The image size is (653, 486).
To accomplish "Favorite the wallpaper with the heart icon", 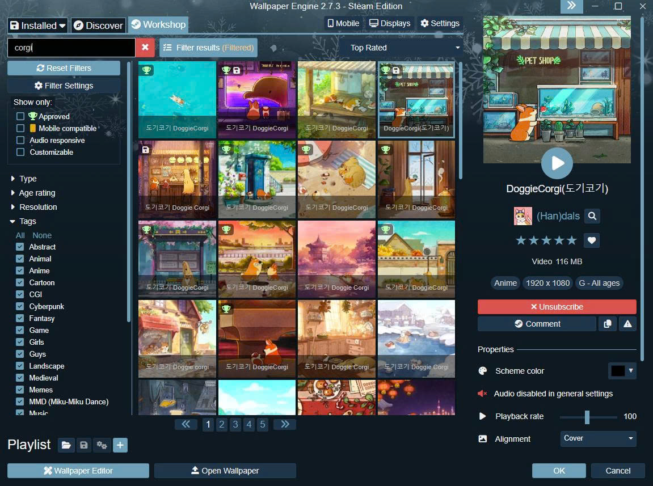I will [x=592, y=240].
